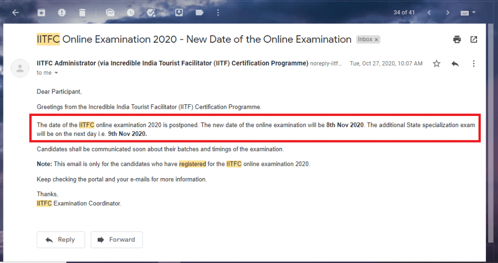Click '34 of 41' message counter

[404, 12]
